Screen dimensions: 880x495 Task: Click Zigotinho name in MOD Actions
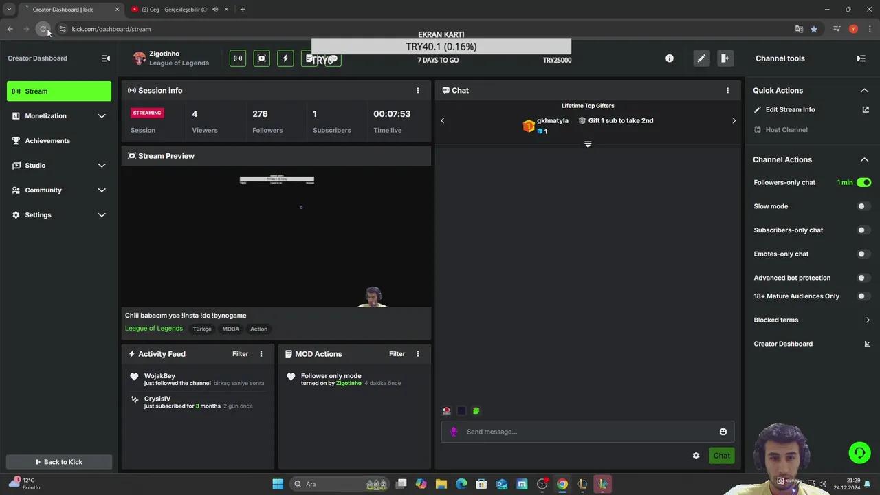pyautogui.click(x=349, y=383)
